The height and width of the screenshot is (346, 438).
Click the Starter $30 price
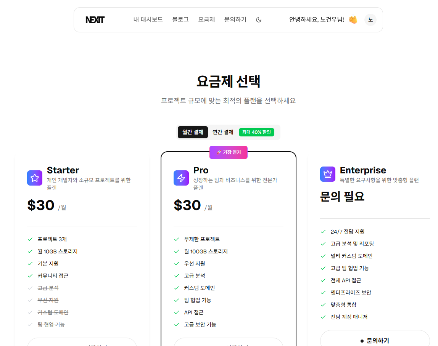pos(41,205)
